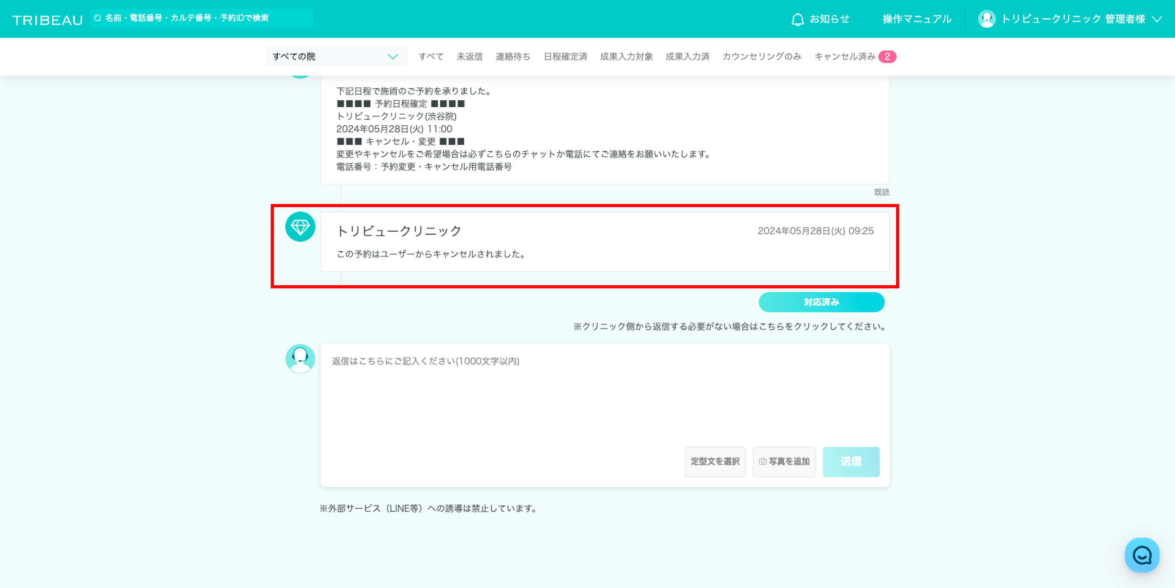This screenshot has height=588, width=1175.
Task: Click the search magnifier icon
Action: coord(98,18)
